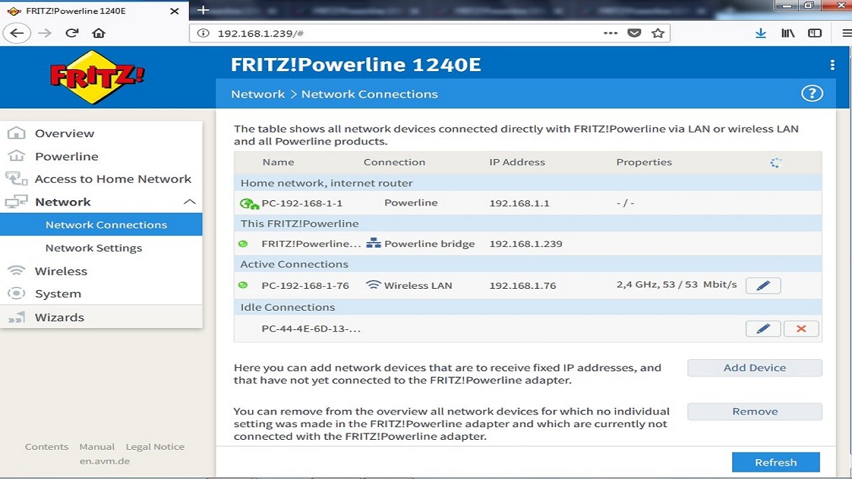Image resolution: width=852 pixels, height=479 pixels.
Task: Open Access to Home Network menu
Action: (x=113, y=179)
